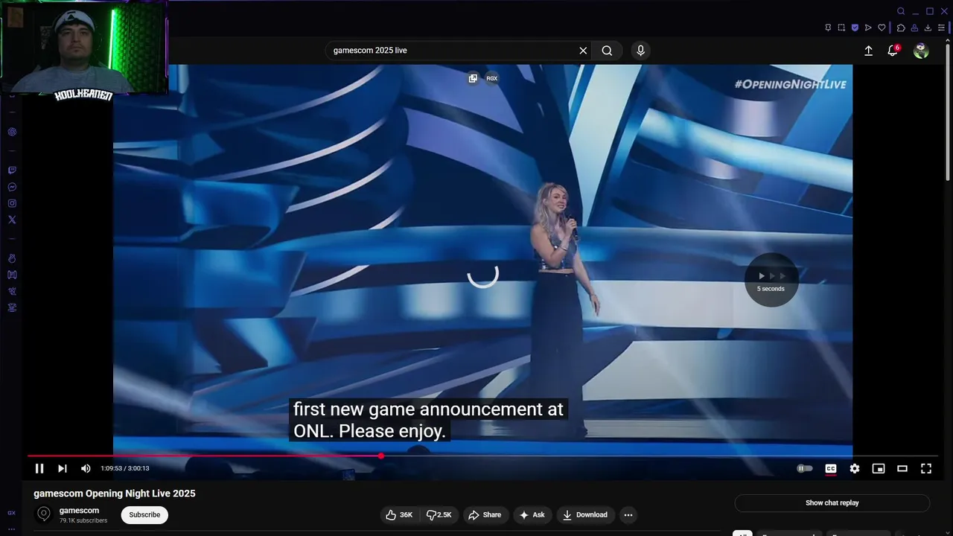The image size is (953, 536).
Task: Click the video pop-out overlay icon
Action: pos(473,78)
